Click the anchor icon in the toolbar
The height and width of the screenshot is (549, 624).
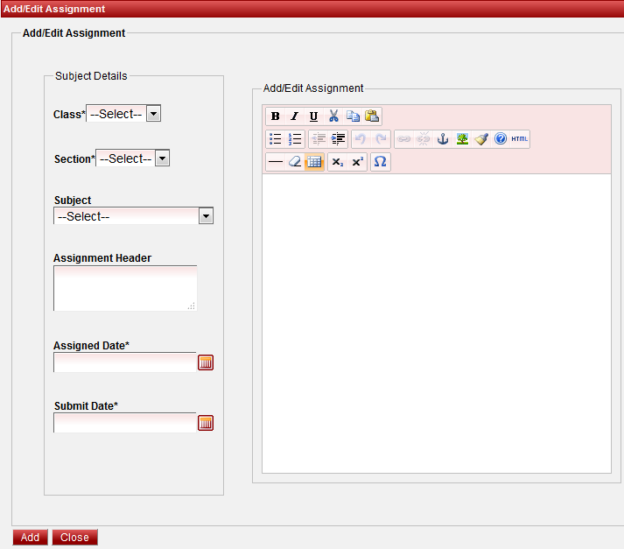point(443,139)
